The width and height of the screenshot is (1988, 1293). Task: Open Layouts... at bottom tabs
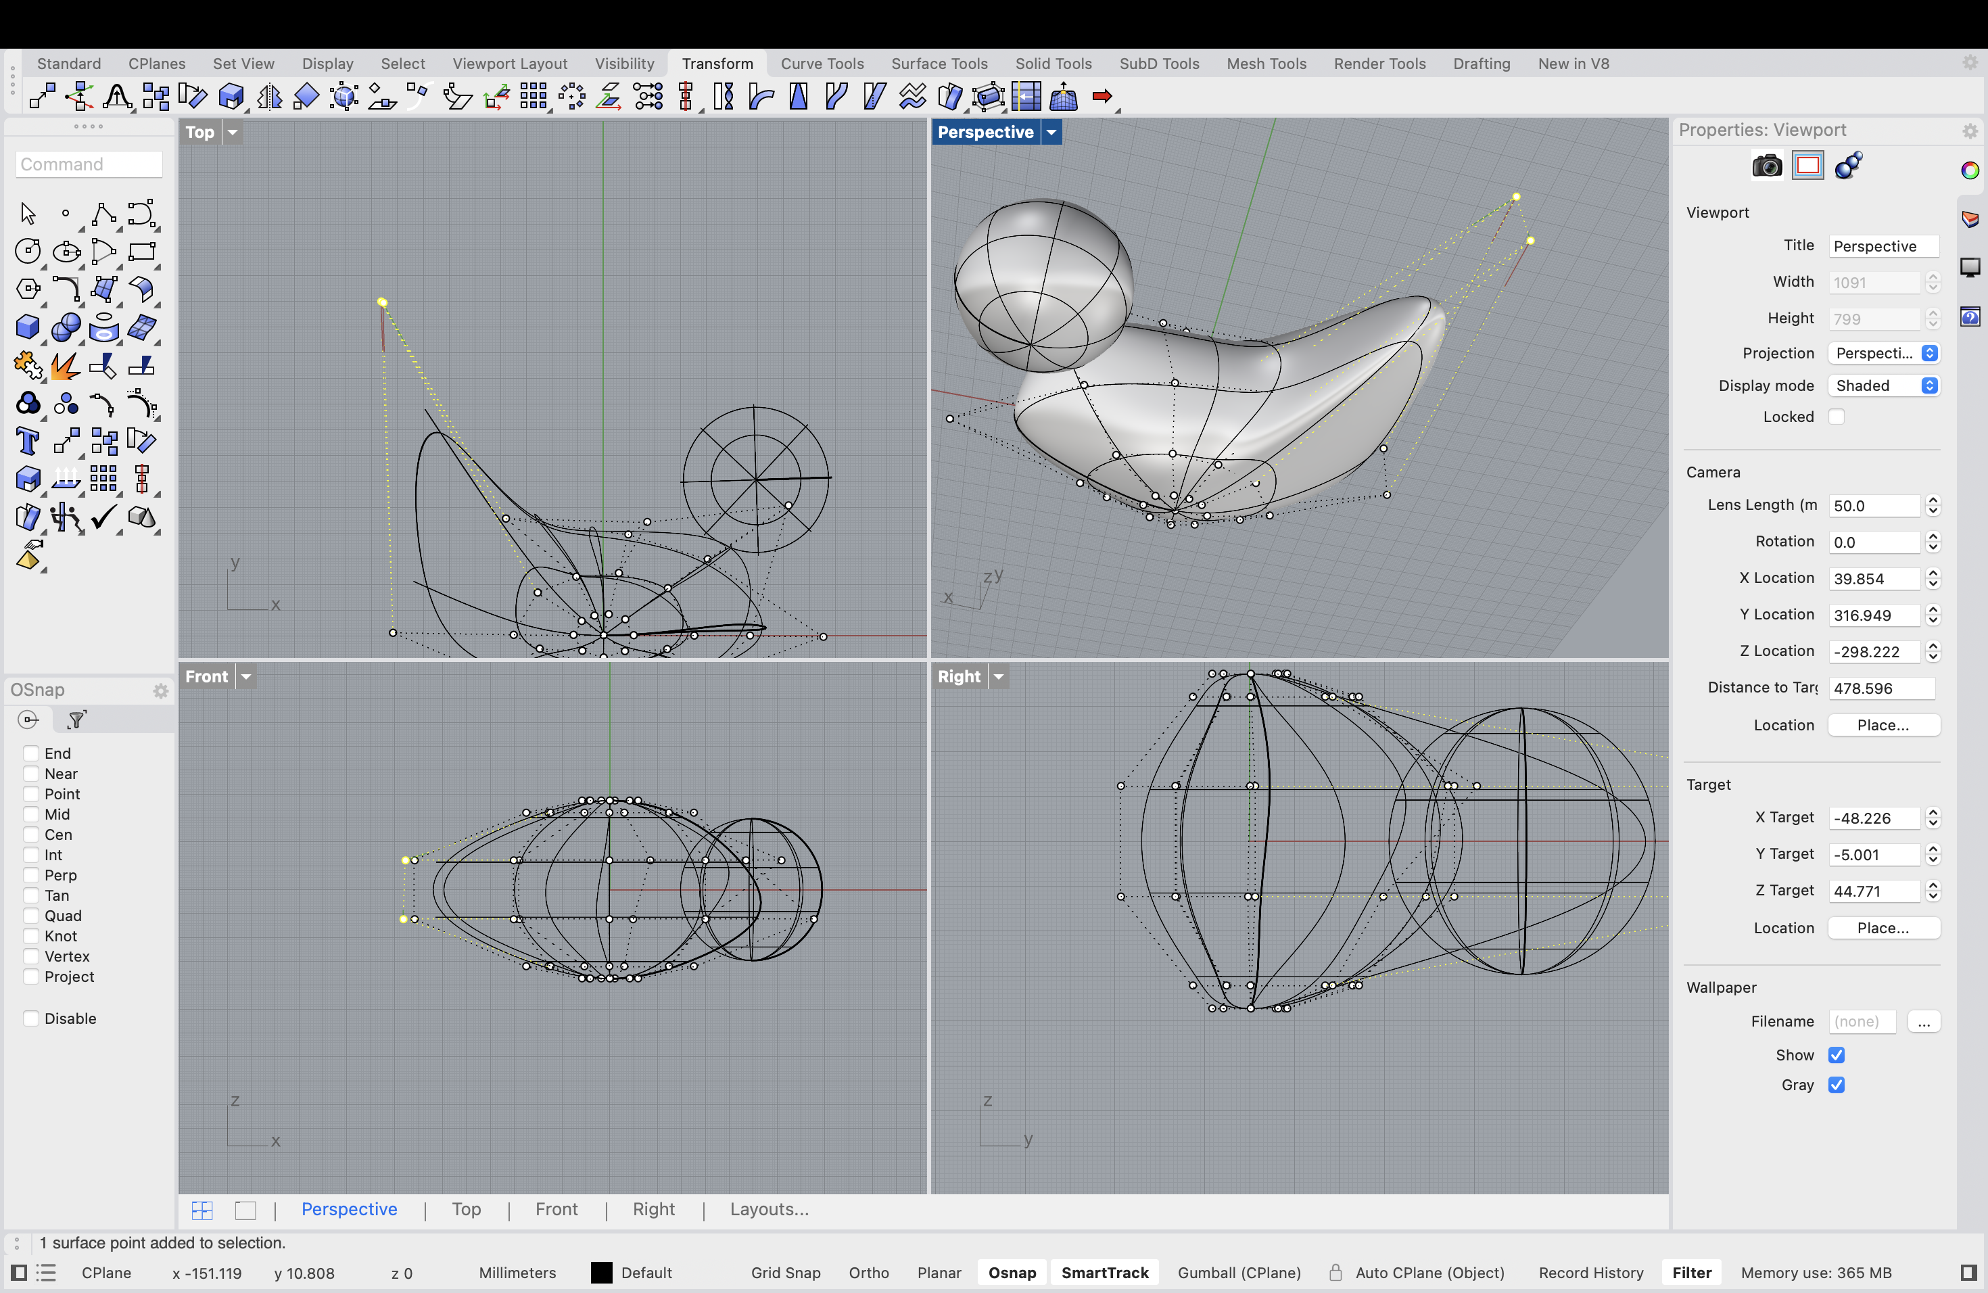point(770,1209)
